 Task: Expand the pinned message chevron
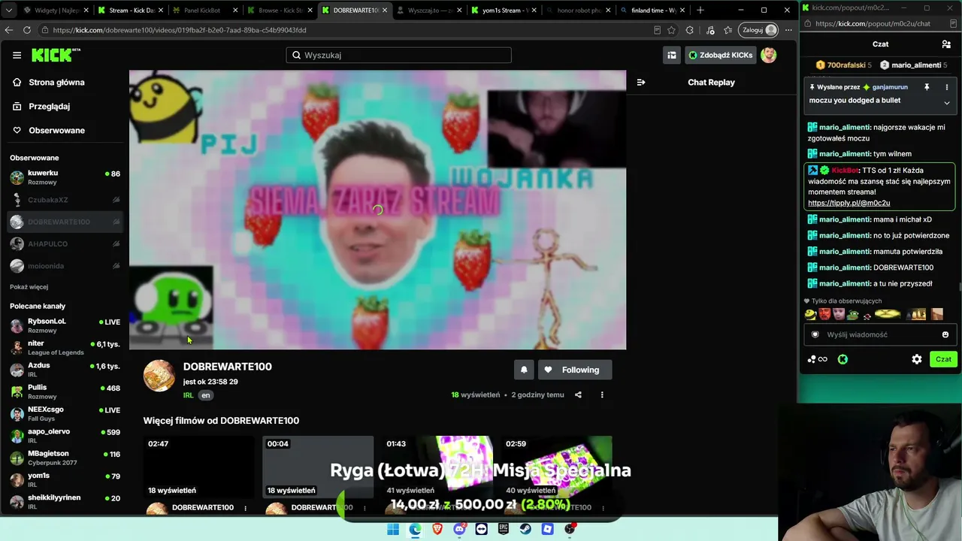click(x=946, y=103)
